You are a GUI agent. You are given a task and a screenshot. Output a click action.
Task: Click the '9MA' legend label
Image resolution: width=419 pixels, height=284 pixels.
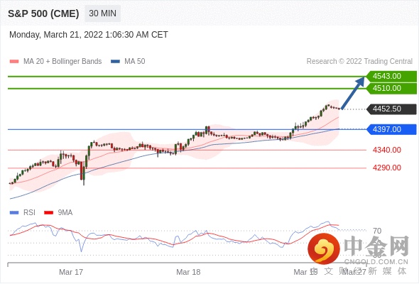pos(65,213)
